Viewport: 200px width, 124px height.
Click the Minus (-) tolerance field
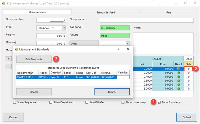pos(51,44)
